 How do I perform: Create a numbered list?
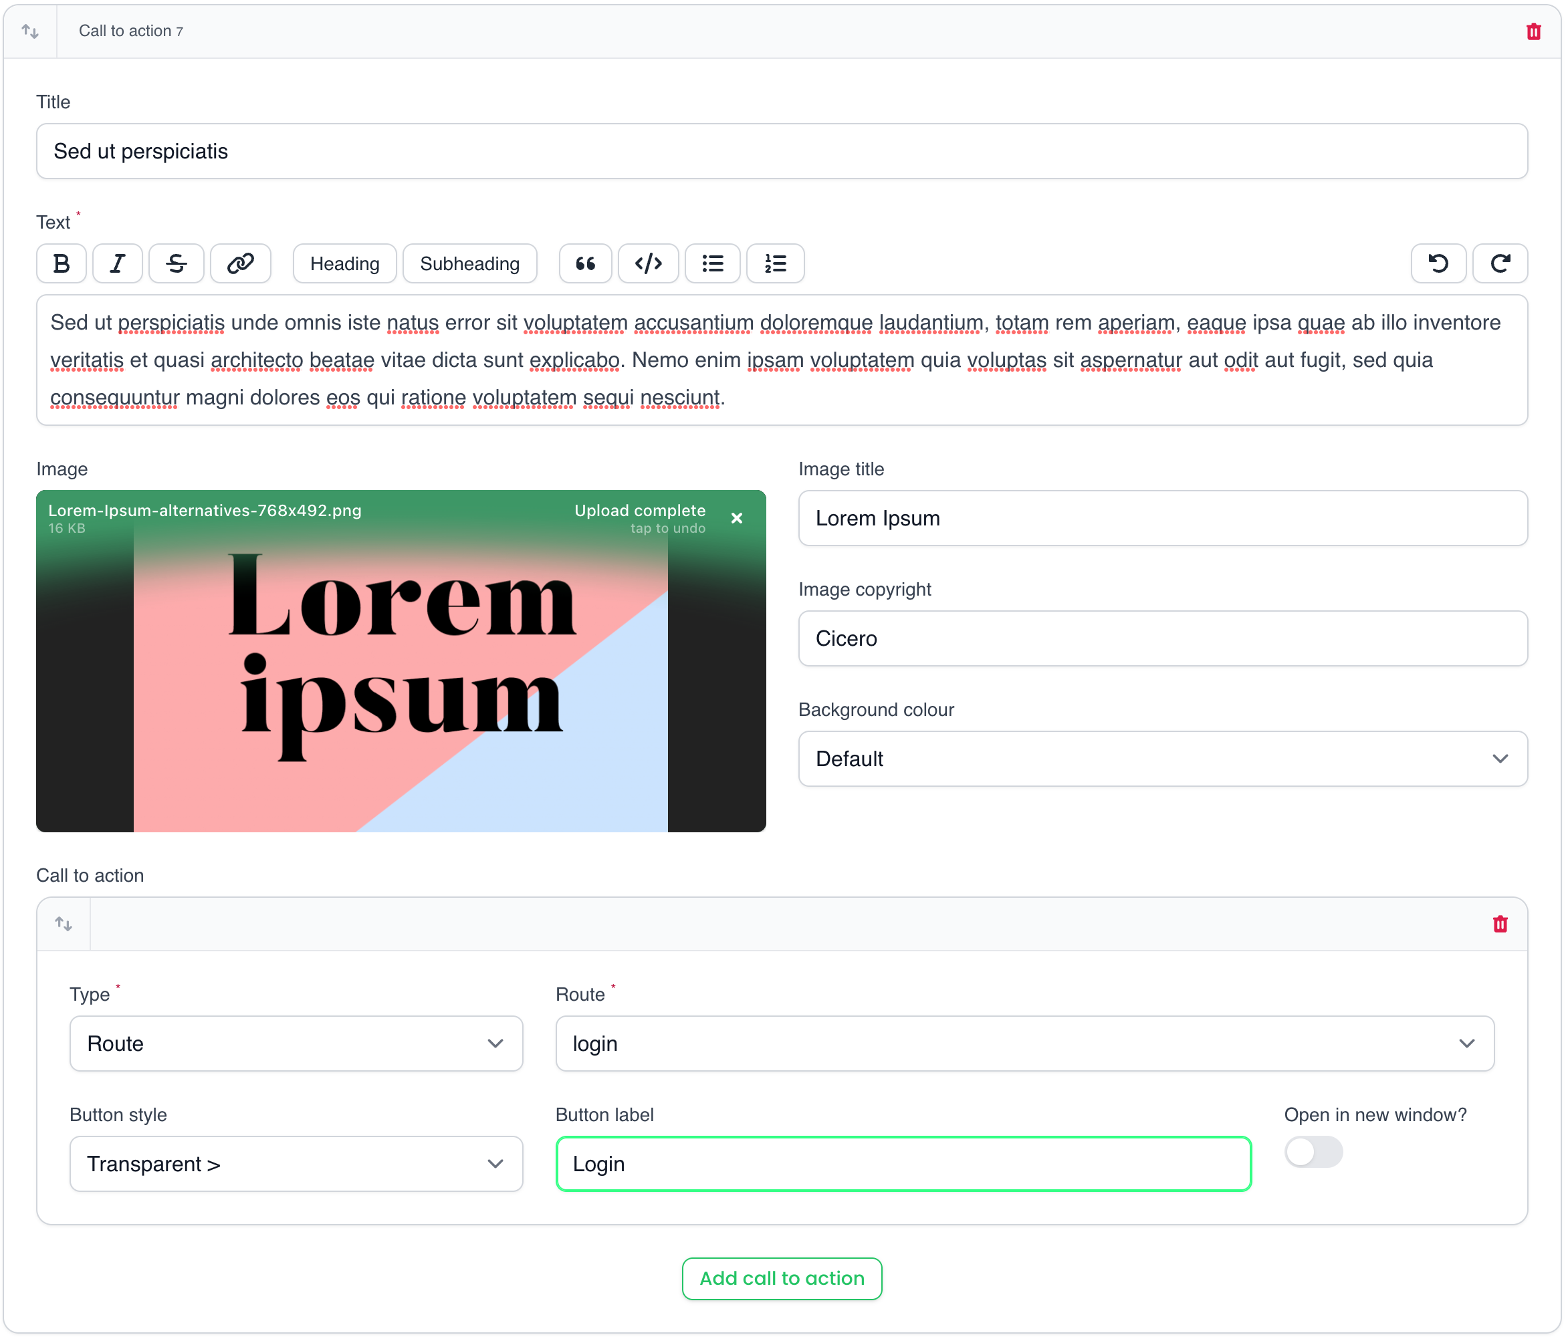point(775,264)
